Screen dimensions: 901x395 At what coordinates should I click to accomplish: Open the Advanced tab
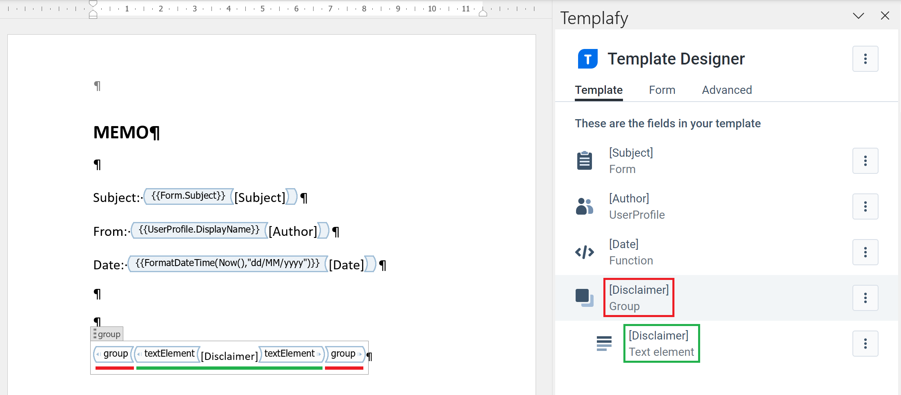[727, 90]
